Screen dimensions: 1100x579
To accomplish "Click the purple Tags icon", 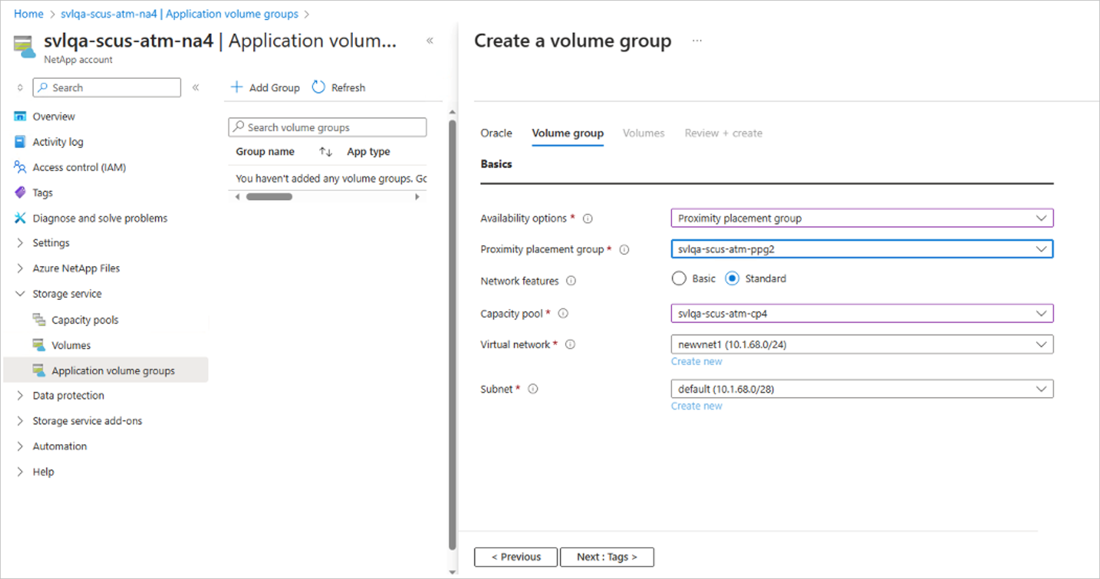I will pos(20,192).
